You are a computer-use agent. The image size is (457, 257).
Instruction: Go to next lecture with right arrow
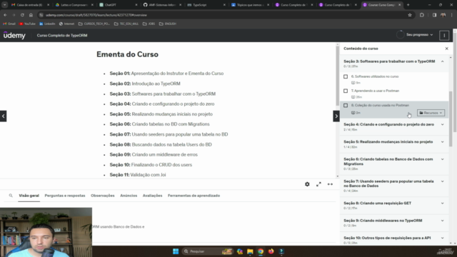click(336, 116)
